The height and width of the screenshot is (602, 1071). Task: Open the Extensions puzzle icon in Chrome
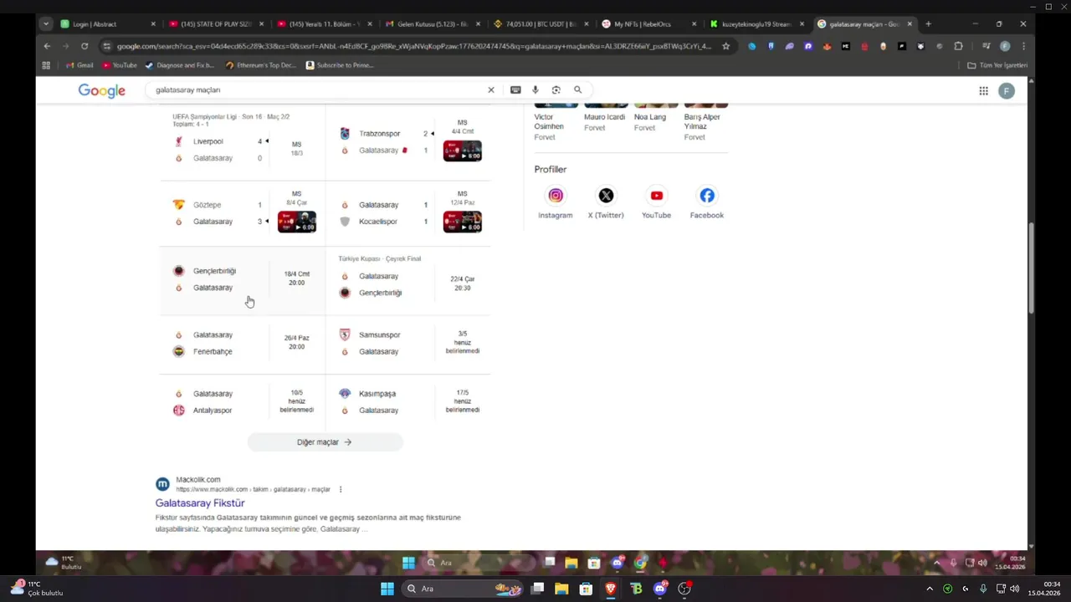pyautogui.click(x=959, y=46)
